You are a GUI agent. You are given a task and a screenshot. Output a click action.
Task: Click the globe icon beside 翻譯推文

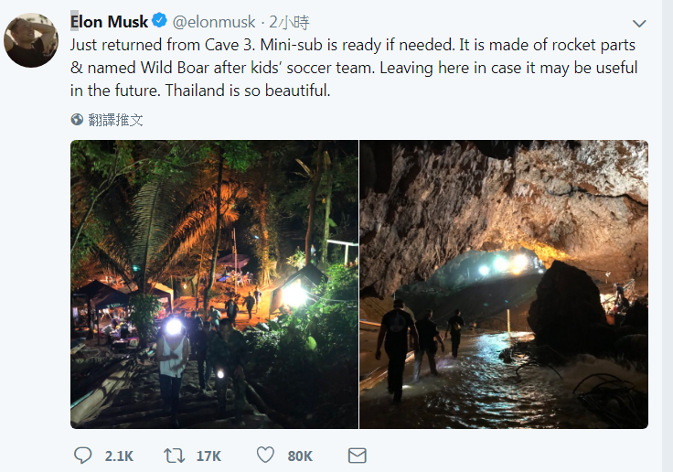[x=77, y=120]
